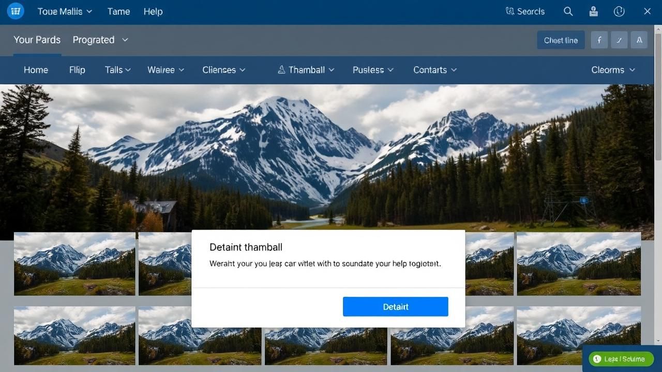Expand the Cleorms dropdown menu
The width and height of the screenshot is (662, 372).
(x=613, y=70)
